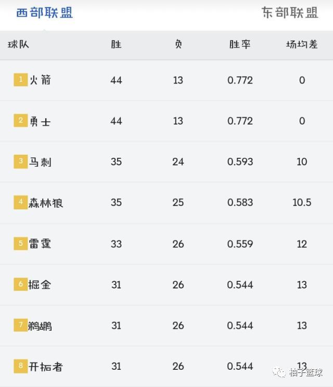Click the rank 7 yellow badge
The width and height of the screenshot is (333, 387).
coord(21,325)
